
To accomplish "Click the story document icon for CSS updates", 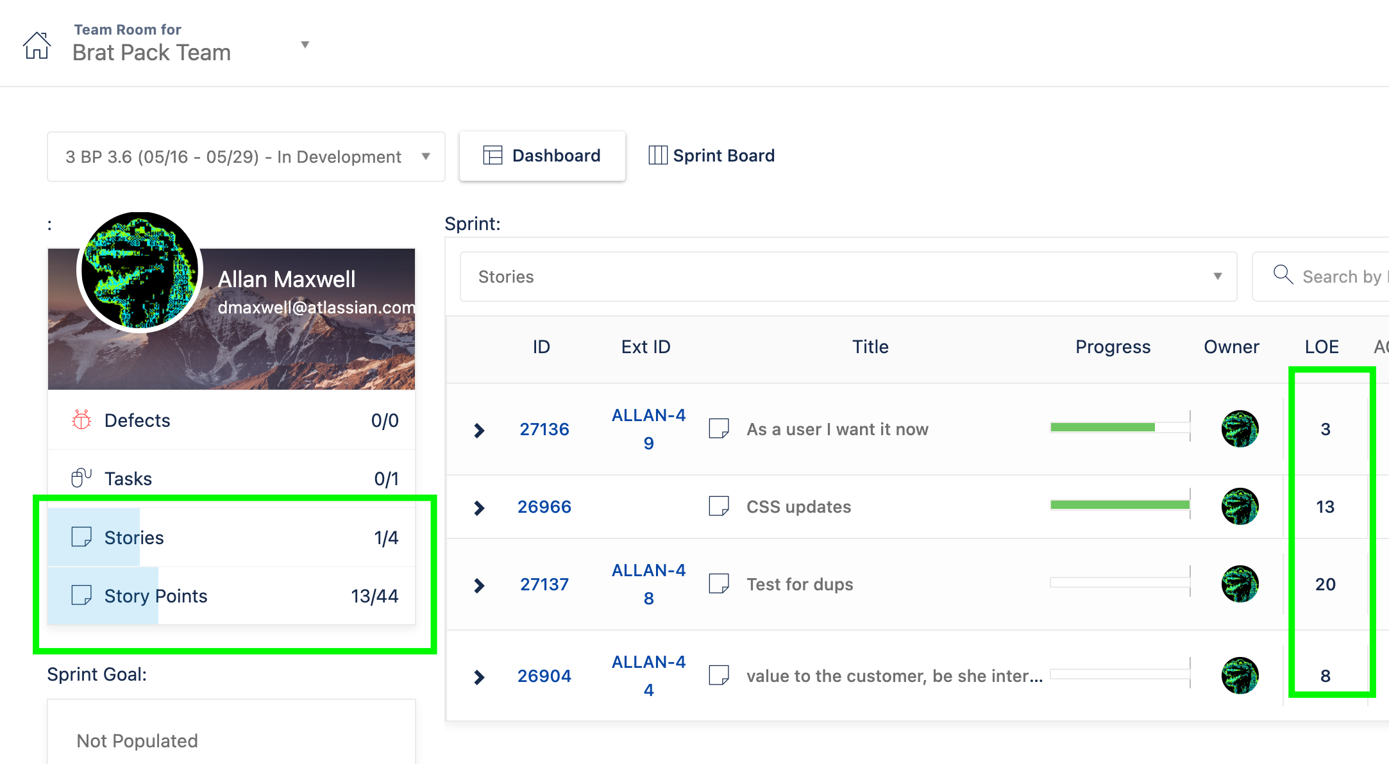I will pos(720,506).
